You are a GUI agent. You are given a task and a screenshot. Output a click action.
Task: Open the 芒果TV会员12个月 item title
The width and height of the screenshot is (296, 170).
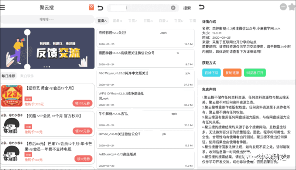(x=58, y=146)
